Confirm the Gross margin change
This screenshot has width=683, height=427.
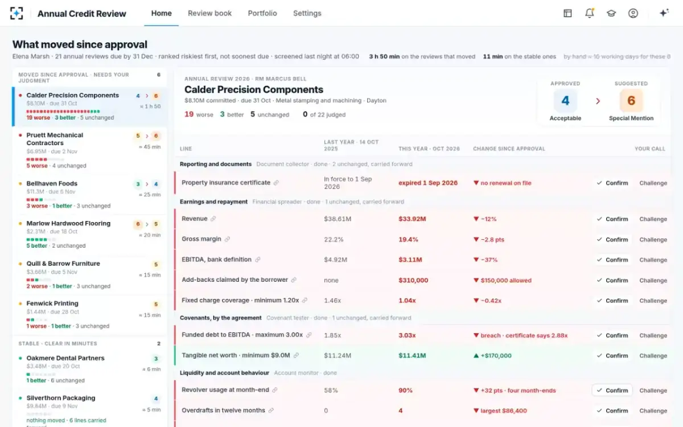(x=612, y=240)
